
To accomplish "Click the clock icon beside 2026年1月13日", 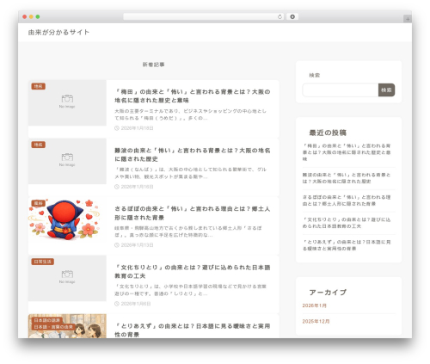I will click(x=117, y=245).
